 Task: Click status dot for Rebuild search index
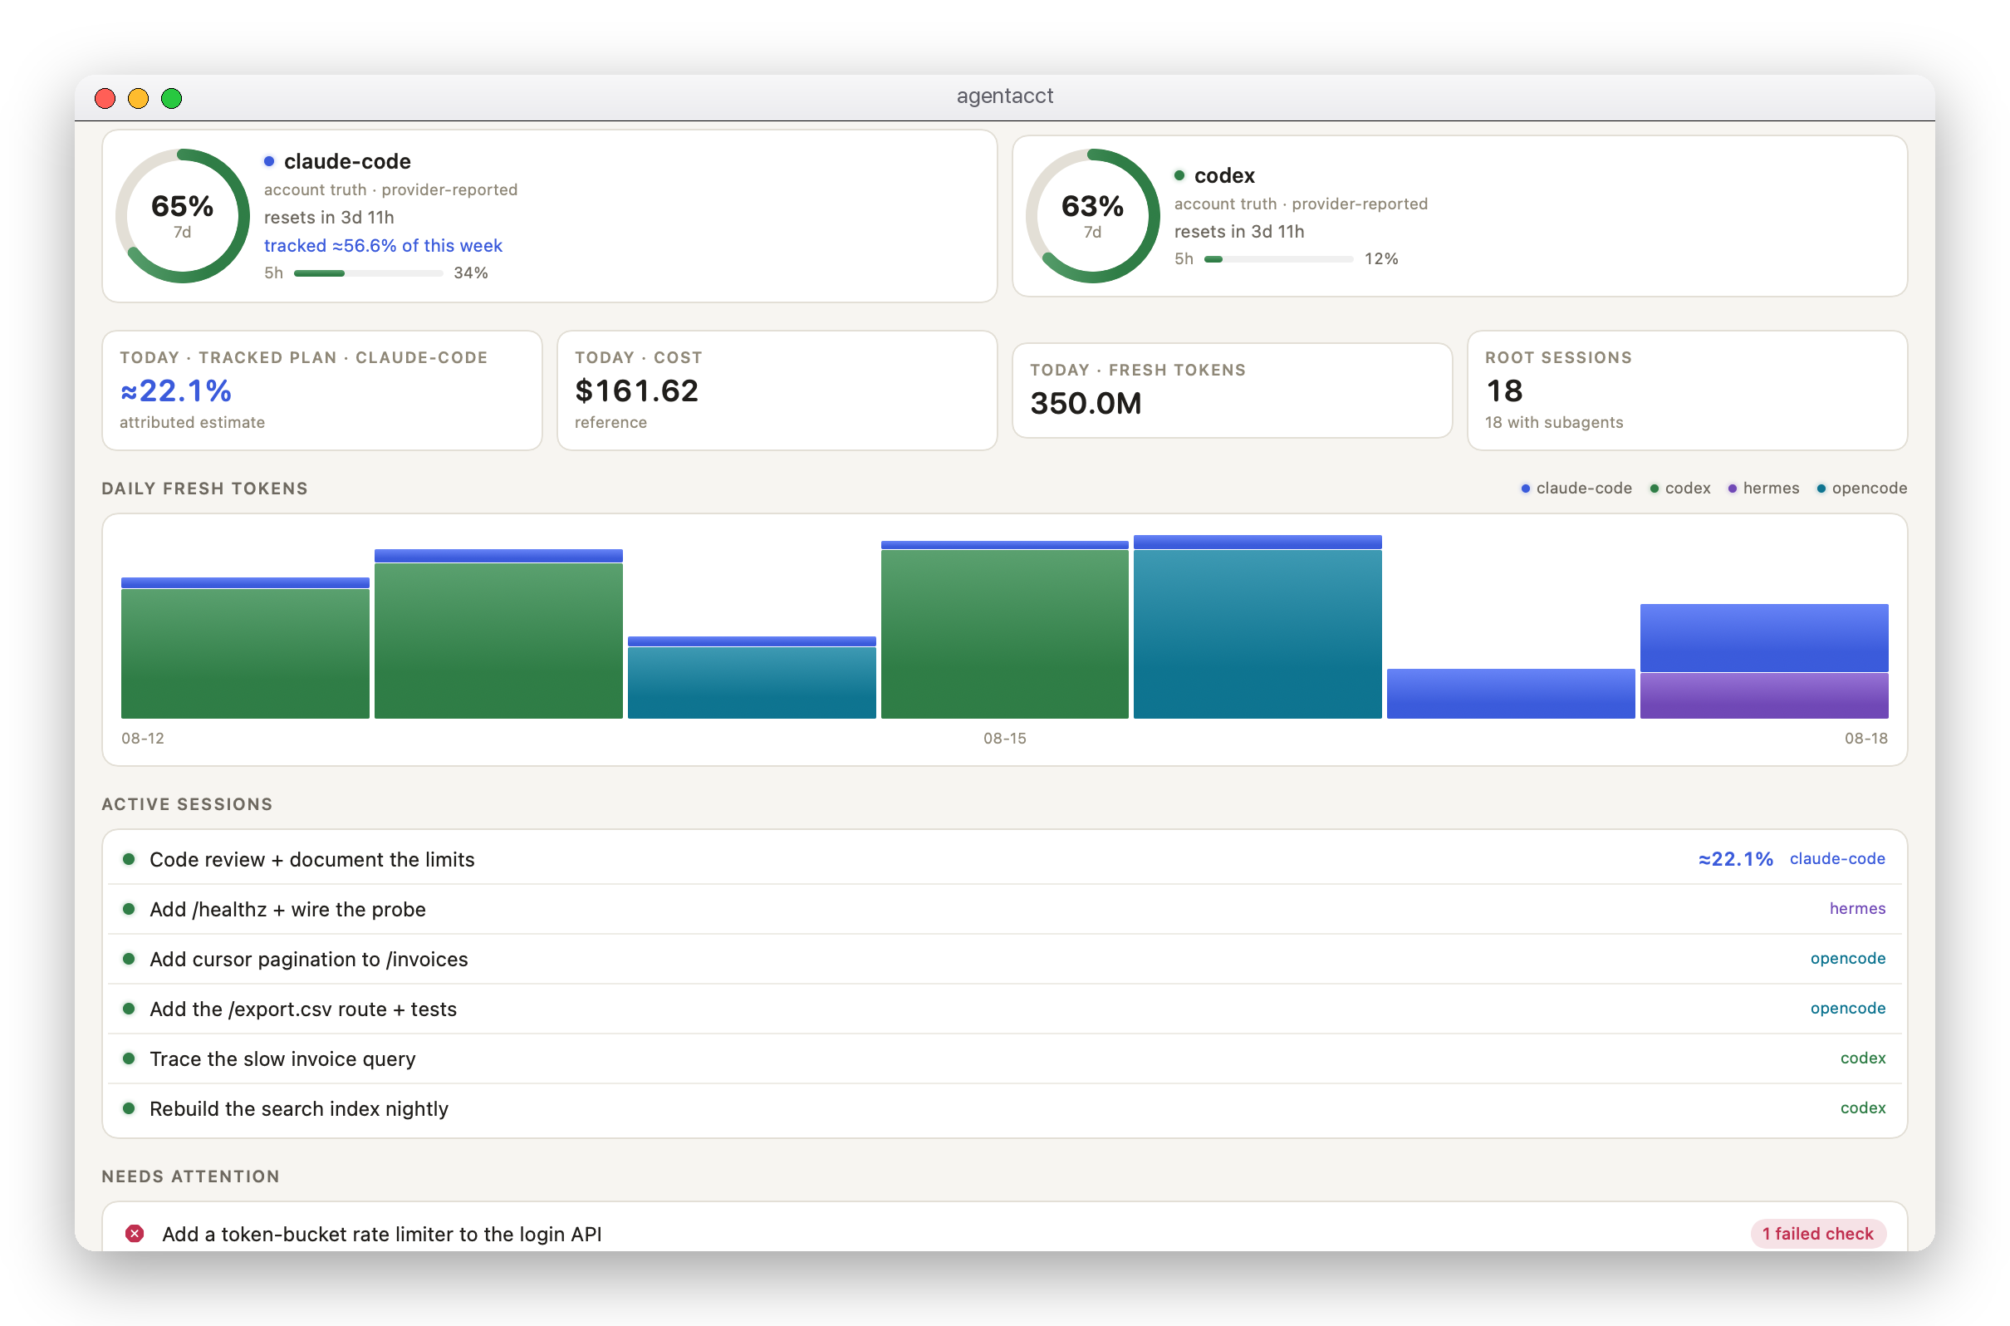tap(129, 1108)
